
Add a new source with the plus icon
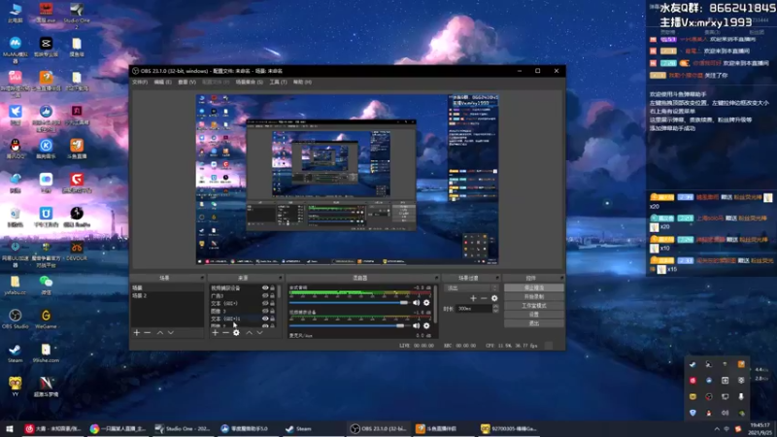coord(215,333)
